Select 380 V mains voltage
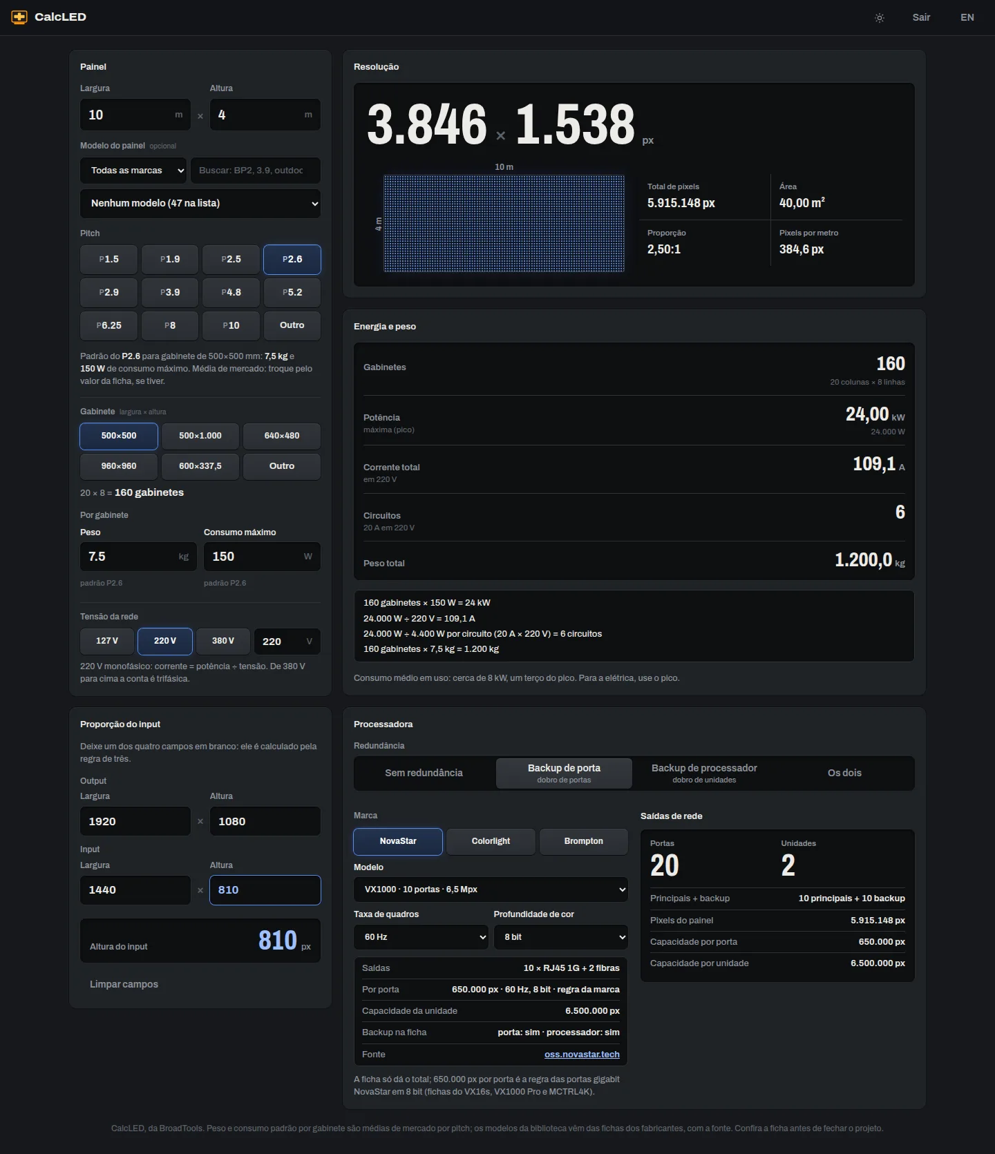 [x=223, y=642]
